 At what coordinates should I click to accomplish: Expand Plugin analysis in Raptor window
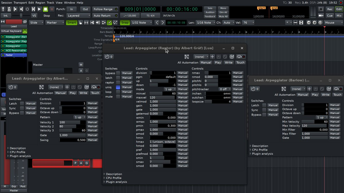coord(115,182)
